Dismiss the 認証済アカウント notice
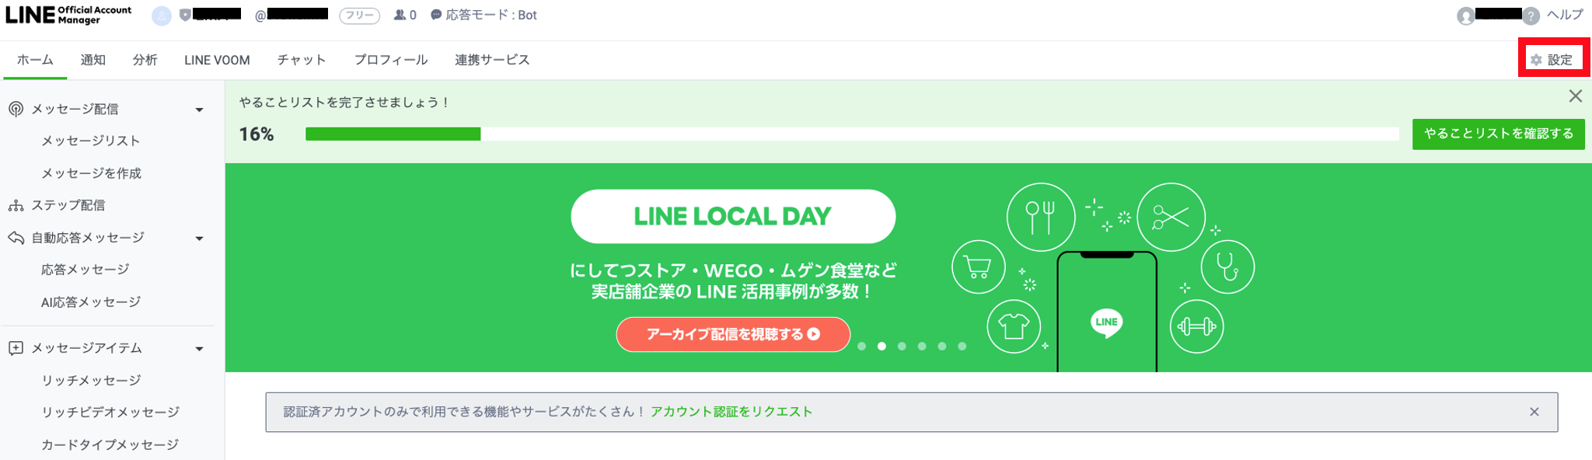 tap(1534, 412)
